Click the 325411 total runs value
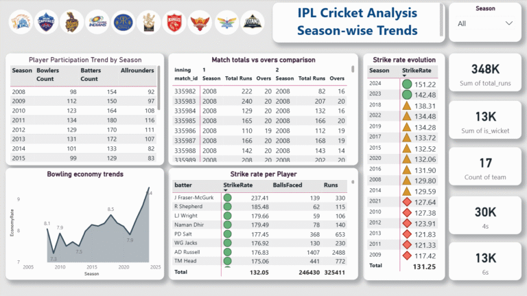The image size is (527, 296). pos(334,273)
